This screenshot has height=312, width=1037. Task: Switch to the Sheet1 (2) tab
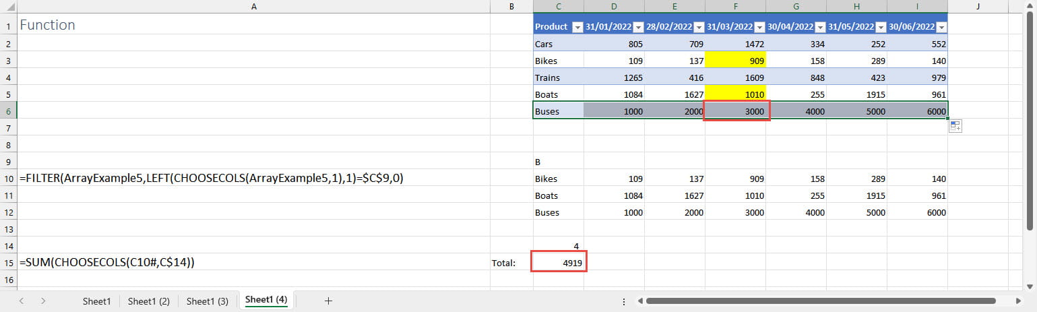[x=148, y=301]
